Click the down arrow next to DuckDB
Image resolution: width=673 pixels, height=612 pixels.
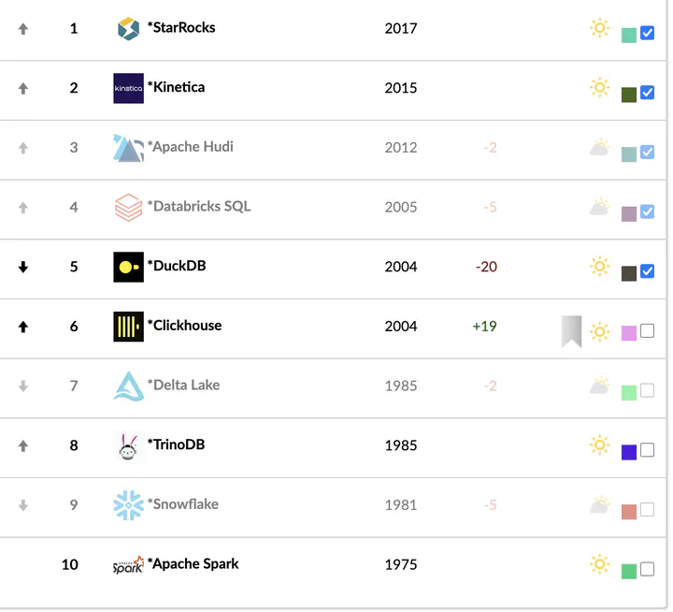point(23,268)
